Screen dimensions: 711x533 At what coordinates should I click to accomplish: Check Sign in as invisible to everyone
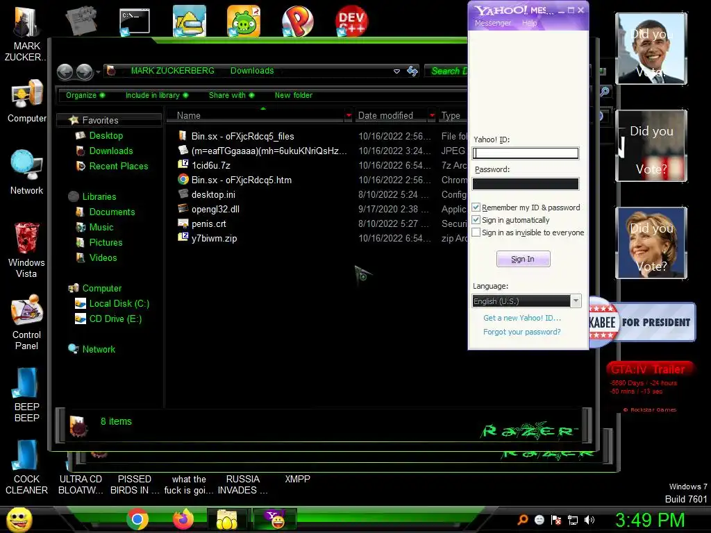pos(476,232)
